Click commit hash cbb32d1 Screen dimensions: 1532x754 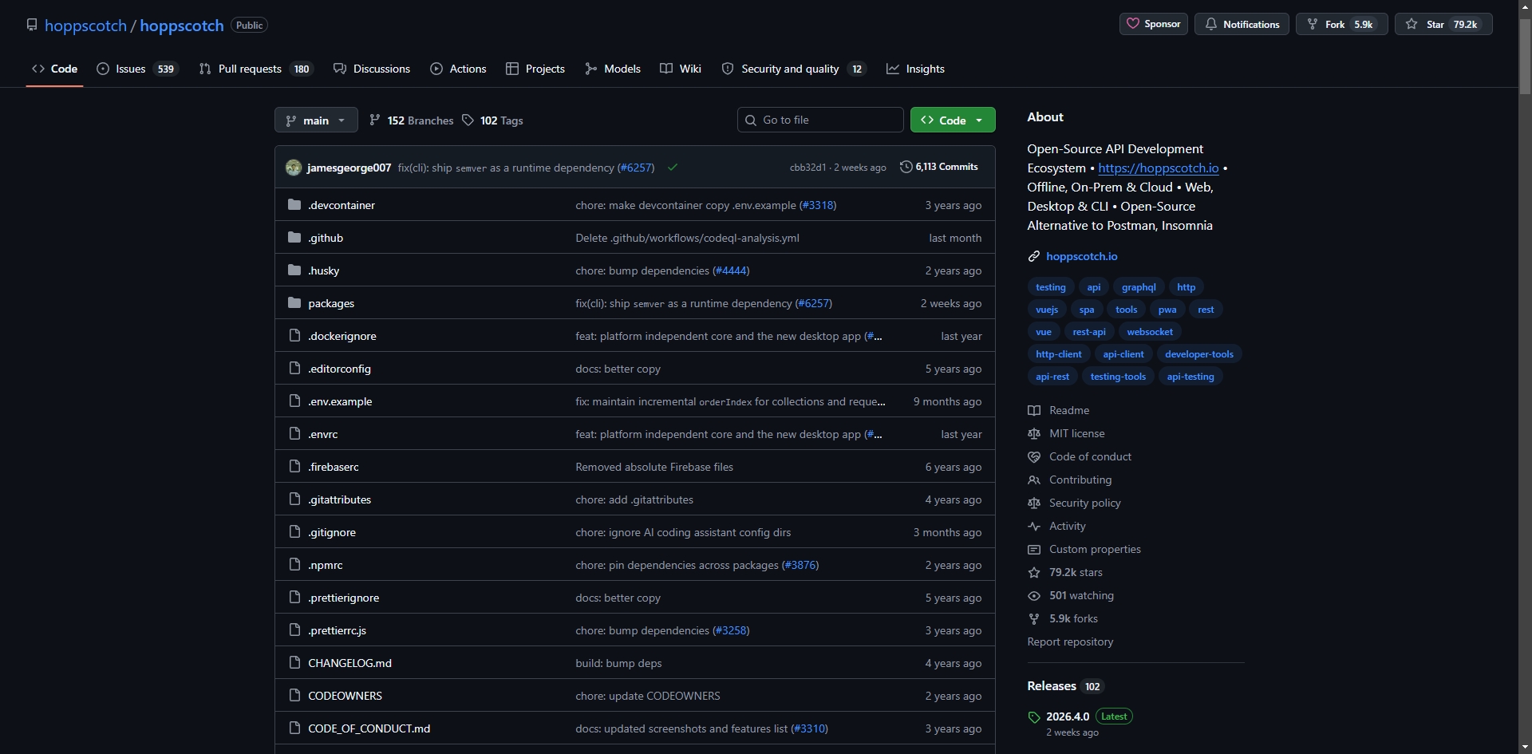807,168
